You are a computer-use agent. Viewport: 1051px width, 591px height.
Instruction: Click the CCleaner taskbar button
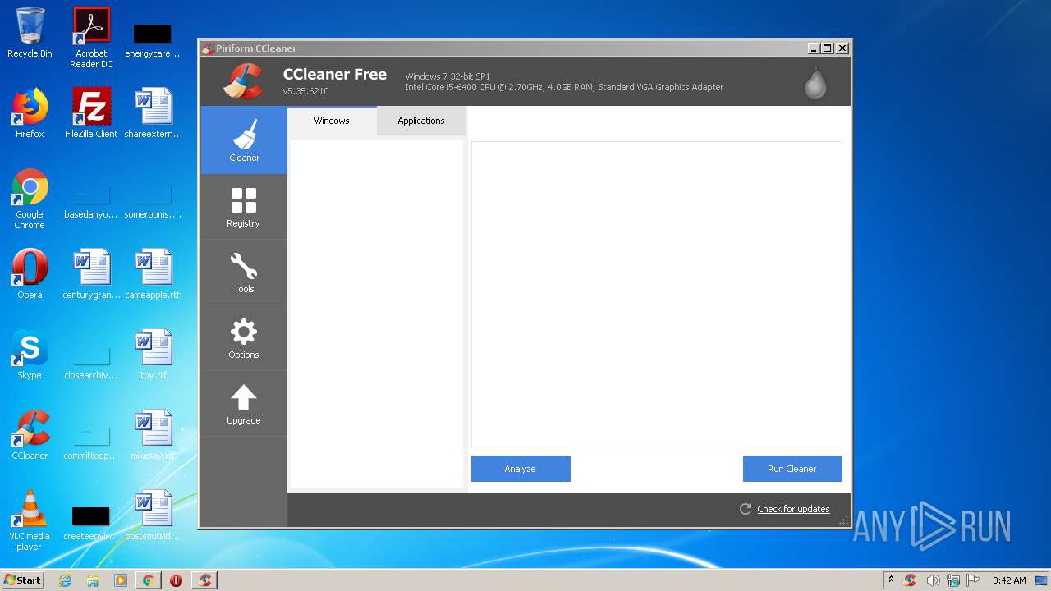[204, 580]
